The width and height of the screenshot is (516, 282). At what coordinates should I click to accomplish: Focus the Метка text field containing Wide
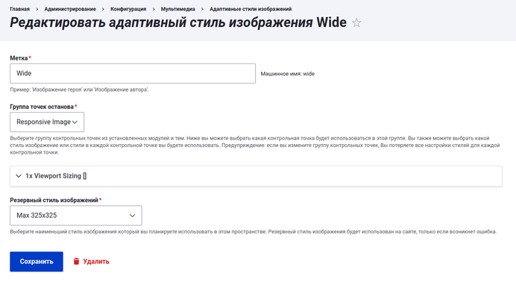[x=133, y=73]
